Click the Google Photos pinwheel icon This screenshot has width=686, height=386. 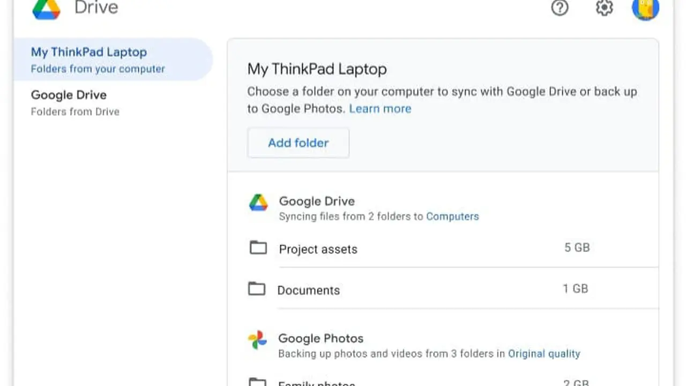[x=257, y=340]
